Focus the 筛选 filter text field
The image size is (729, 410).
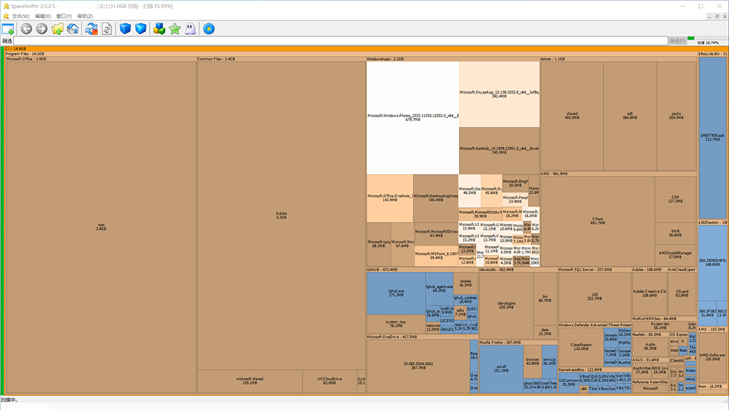pos(340,41)
